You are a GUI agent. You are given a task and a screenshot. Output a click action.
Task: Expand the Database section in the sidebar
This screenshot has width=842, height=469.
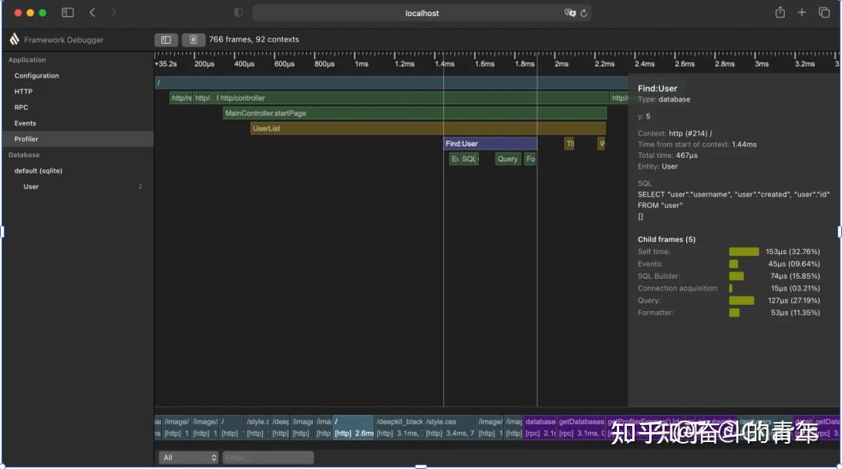tap(23, 154)
